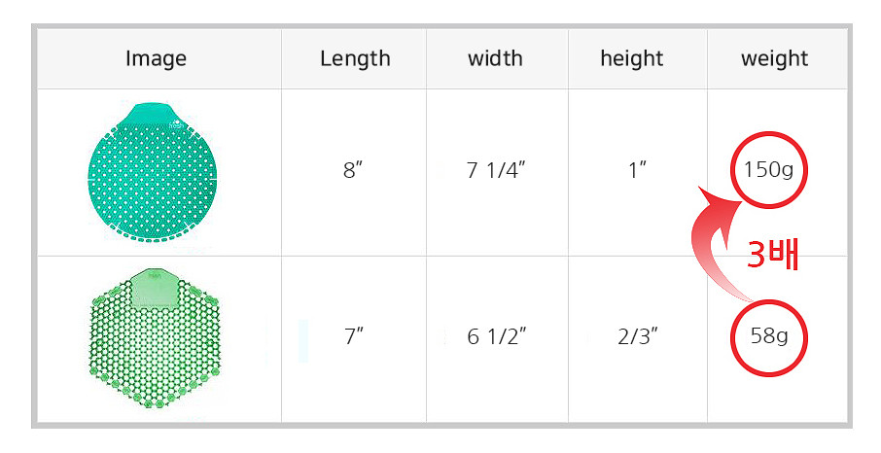
Task: Select the 7″ length cell
Action: coord(353,336)
